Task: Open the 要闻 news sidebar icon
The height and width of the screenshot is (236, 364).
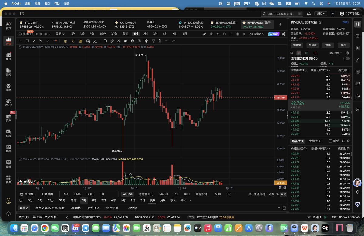Action: 8,72
